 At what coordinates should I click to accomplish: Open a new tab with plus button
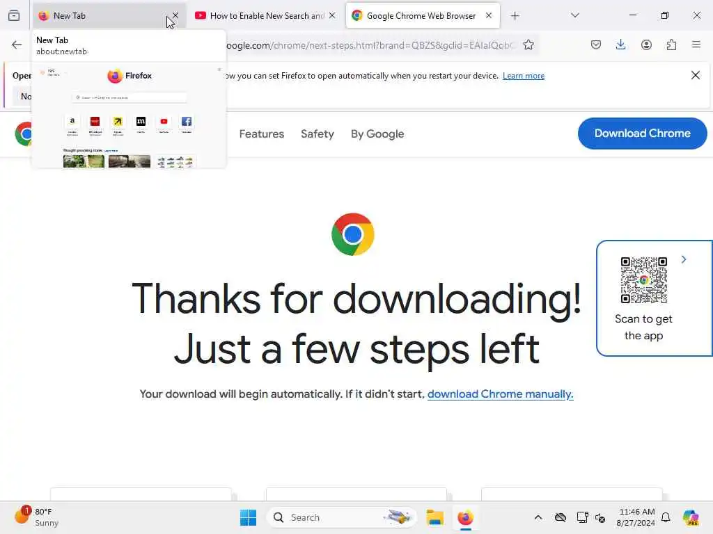pyautogui.click(x=515, y=16)
